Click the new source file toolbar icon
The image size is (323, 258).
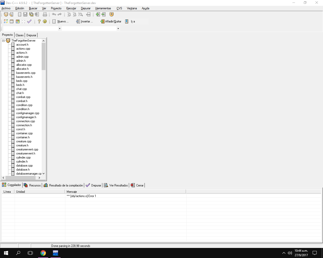(20, 14)
